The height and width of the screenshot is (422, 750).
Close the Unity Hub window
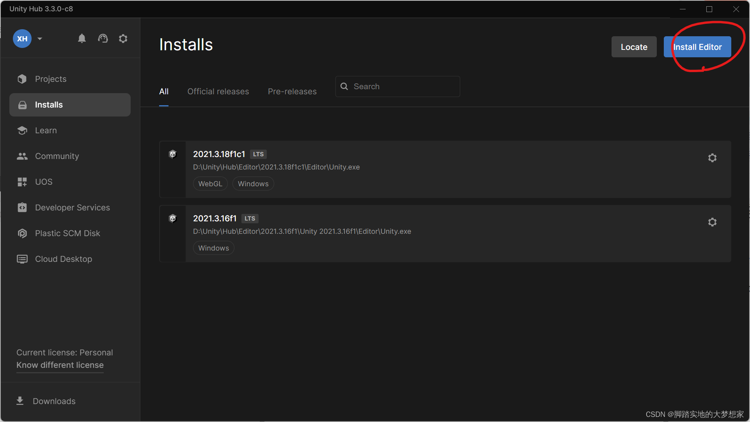pyautogui.click(x=736, y=9)
